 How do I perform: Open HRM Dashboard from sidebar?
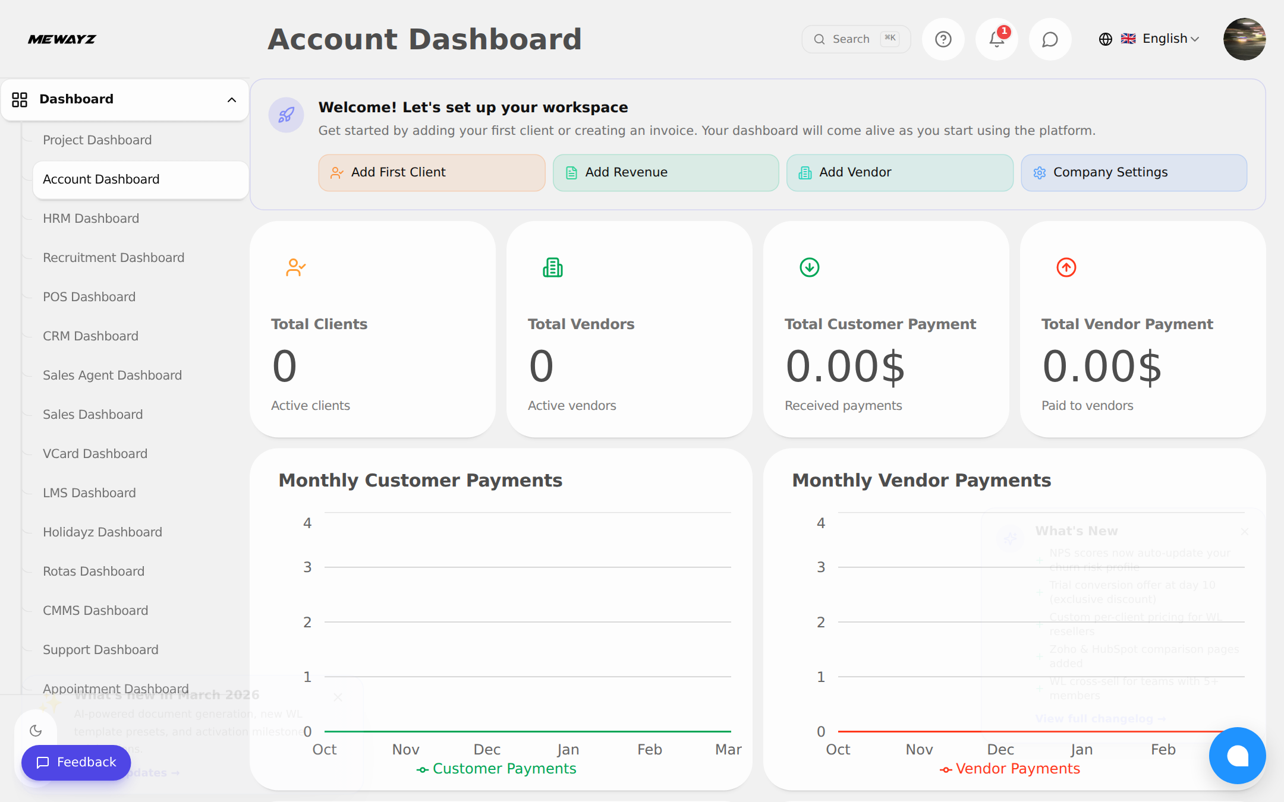point(91,219)
